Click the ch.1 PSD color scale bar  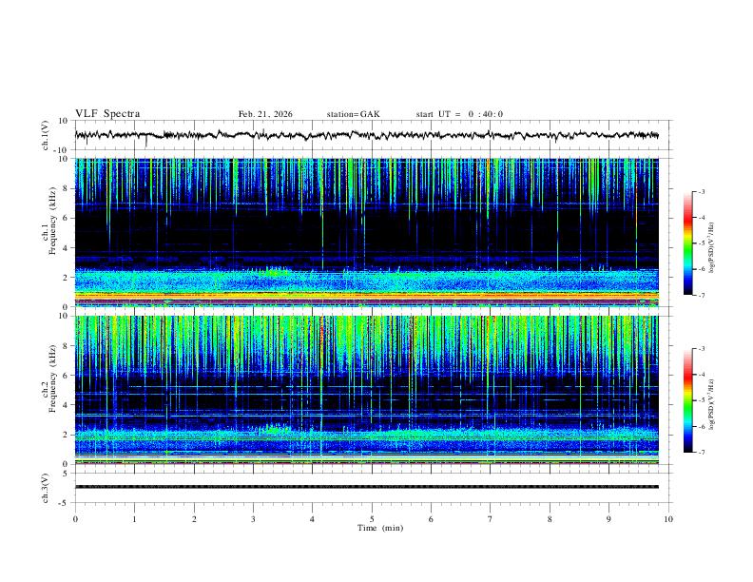(687, 243)
